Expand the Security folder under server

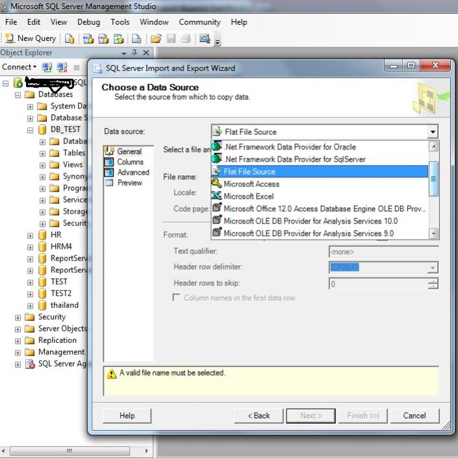[18, 318]
